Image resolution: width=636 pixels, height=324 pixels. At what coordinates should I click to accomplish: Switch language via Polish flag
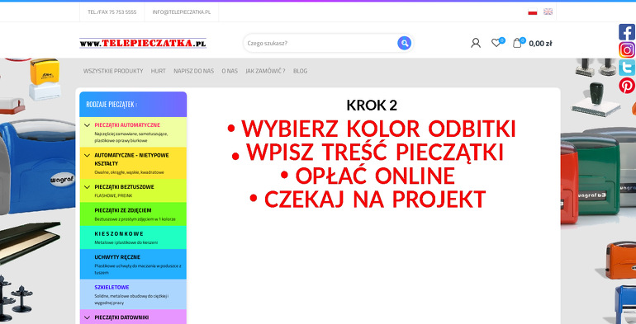click(533, 12)
